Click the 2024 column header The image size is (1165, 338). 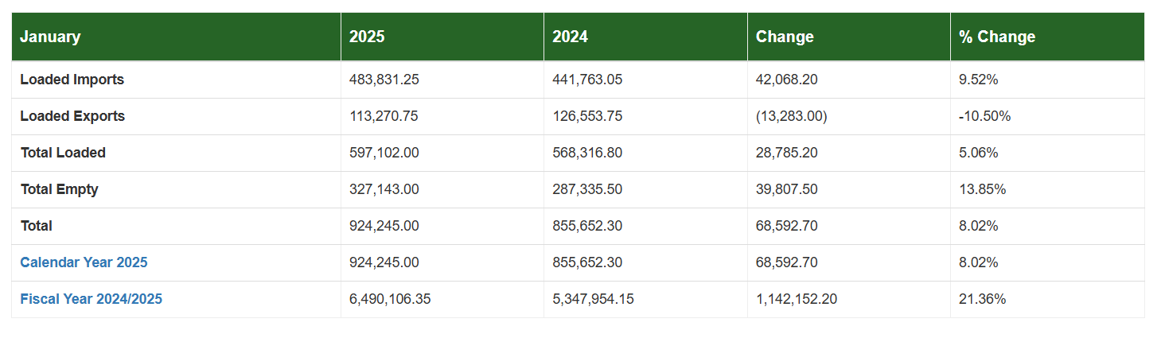tap(570, 37)
